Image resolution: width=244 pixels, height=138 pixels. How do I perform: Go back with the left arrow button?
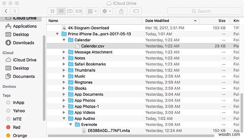6,11
